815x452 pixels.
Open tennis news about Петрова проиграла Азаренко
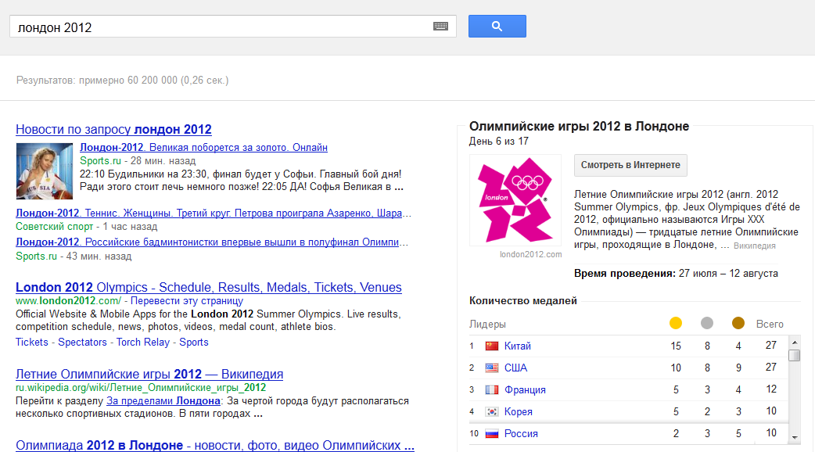coord(214,213)
